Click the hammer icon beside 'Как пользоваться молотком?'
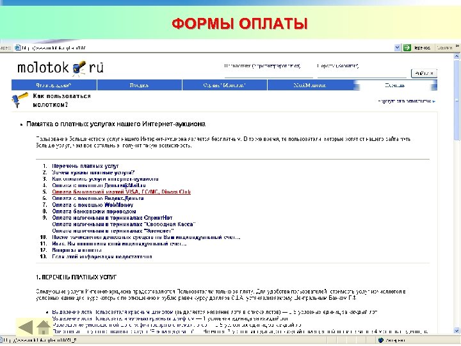 [x=19, y=100]
